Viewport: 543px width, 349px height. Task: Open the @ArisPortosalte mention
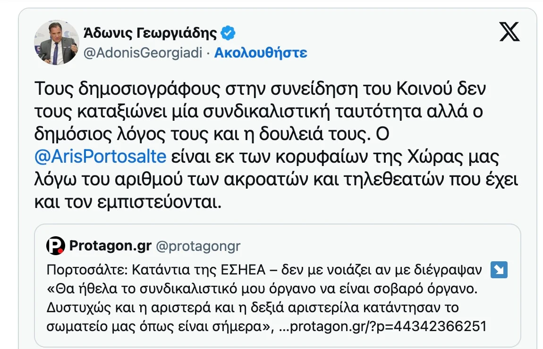(101, 156)
